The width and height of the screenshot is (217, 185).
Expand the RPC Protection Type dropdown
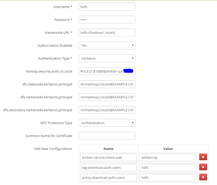[107, 123]
